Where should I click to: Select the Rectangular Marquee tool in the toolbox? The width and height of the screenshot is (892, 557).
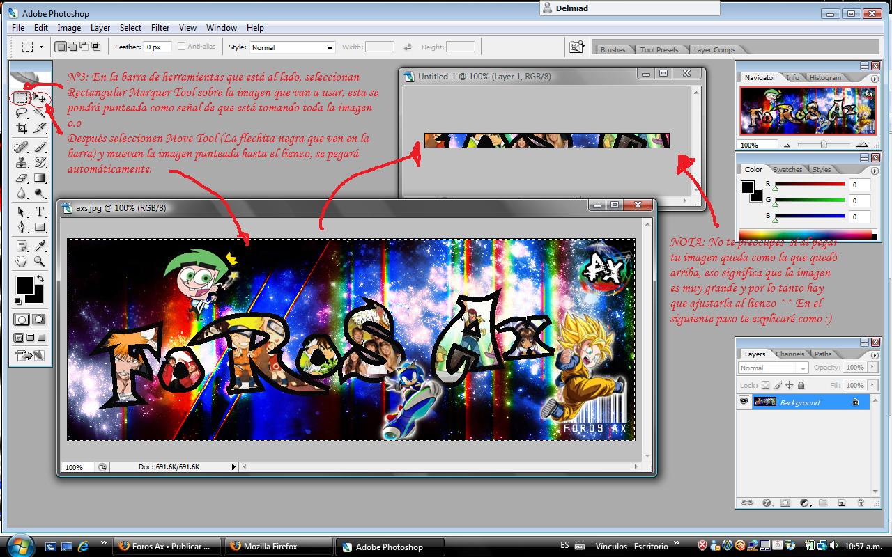point(22,98)
